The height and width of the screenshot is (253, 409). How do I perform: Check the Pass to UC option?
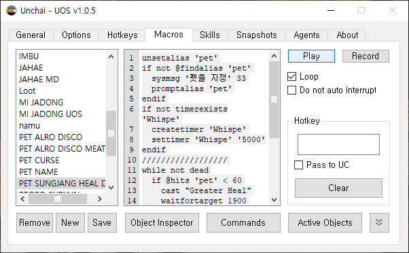(298, 165)
